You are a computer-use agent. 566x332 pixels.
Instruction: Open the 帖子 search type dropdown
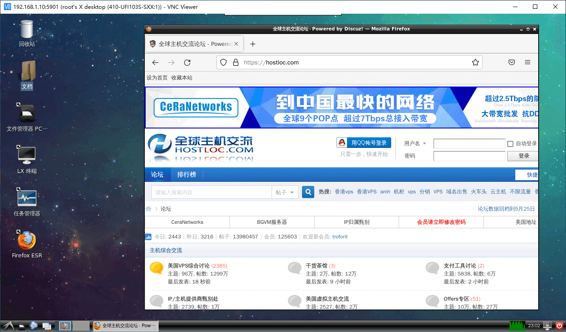click(x=285, y=192)
